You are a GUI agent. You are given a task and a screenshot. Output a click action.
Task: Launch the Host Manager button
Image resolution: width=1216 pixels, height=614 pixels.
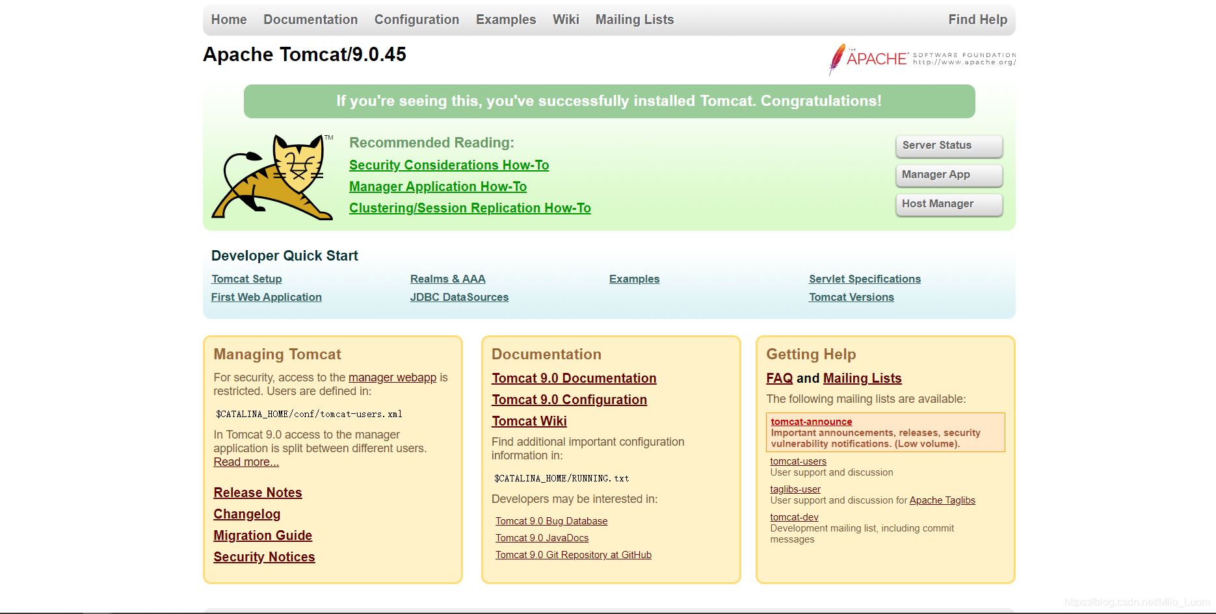949,204
